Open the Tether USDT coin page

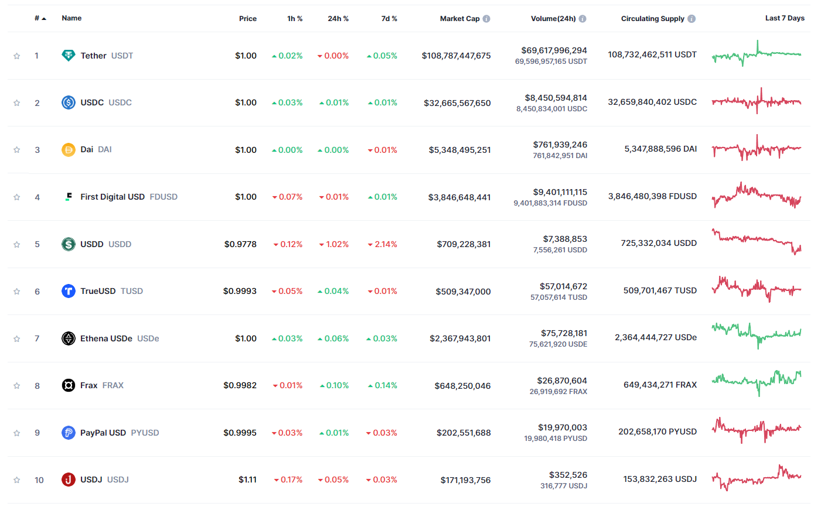pos(107,56)
